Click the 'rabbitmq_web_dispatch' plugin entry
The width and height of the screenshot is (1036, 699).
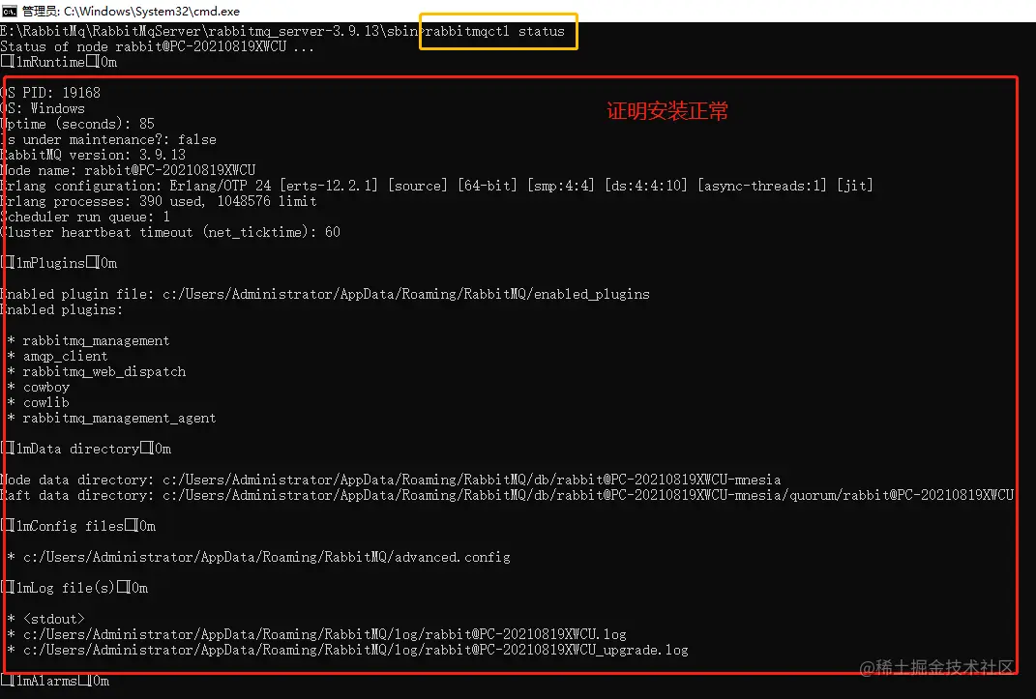click(x=97, y=371)
